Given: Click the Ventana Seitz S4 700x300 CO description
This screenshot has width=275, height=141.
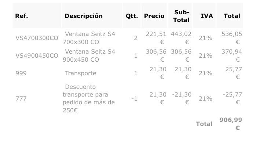Looking at the screenshot, I should [x=89, y=38].
